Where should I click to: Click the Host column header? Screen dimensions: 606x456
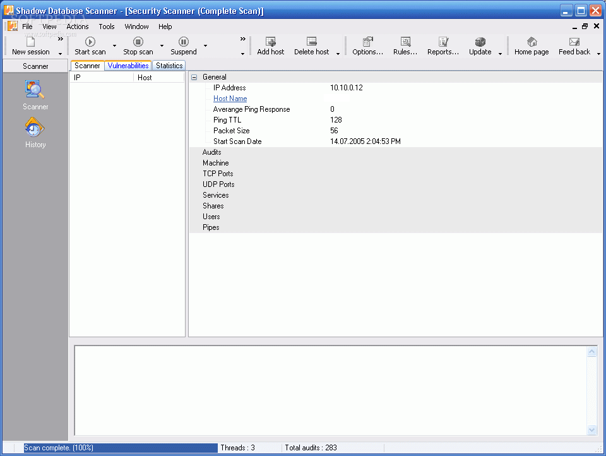tap(159, 77)
